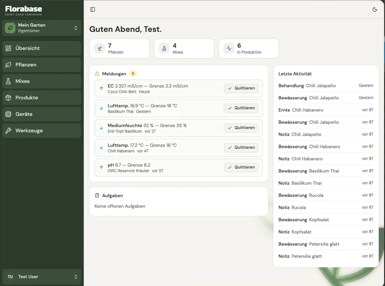This screenshot has height=286, width=385.
Task: Open the Notiz Chili Habanero entry
Action: (x=326, y=159)
